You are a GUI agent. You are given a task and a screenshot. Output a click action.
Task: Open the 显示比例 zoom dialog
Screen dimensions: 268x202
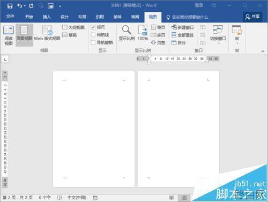click(x=126, y=33)
